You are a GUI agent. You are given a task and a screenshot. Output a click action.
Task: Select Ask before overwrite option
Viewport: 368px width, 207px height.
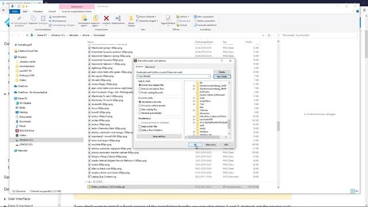coord(149,102)
